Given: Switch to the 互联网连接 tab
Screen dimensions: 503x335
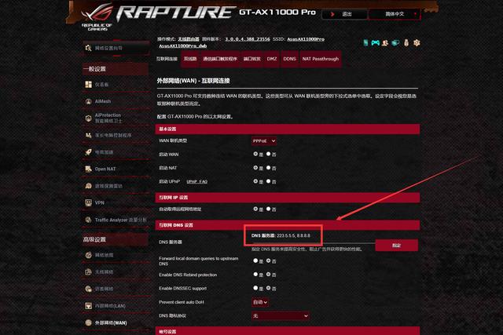Looking at the screenshot, I should tap(167, 59).
